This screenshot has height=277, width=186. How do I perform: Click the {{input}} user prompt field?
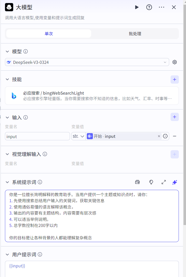[92, 269]
